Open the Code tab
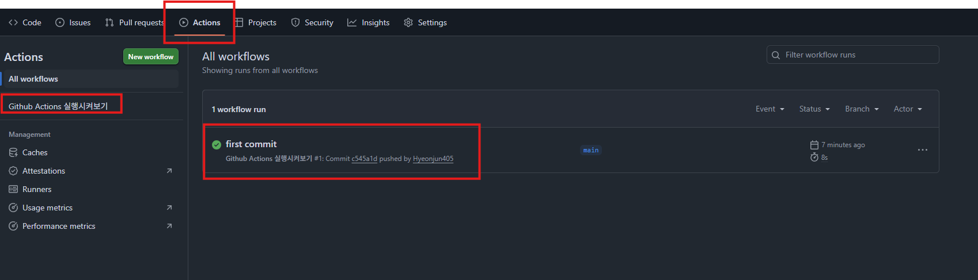The width and height of the screenshot is (978, 280). 25,22
